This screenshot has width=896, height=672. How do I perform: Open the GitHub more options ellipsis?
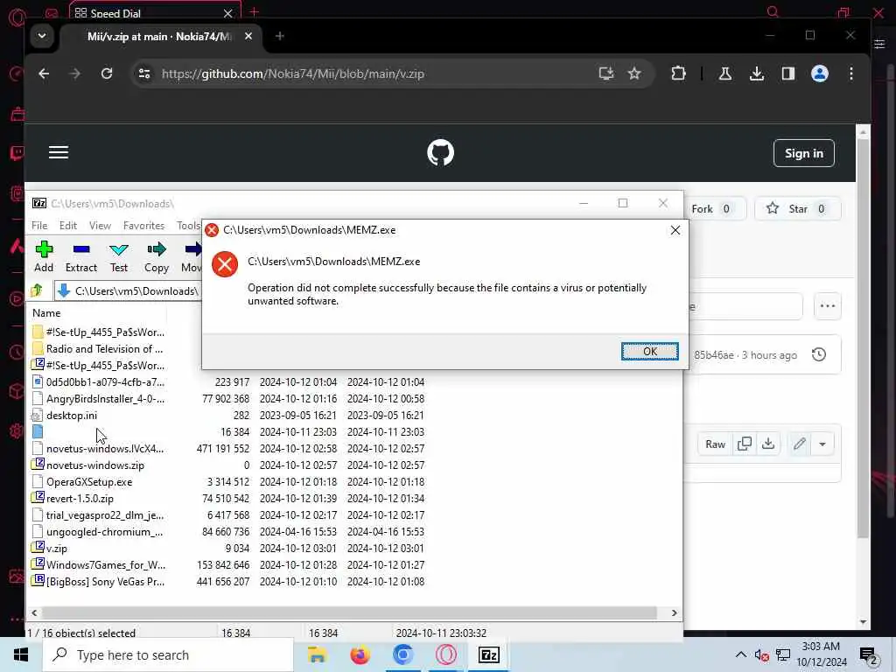coord(827,305)
